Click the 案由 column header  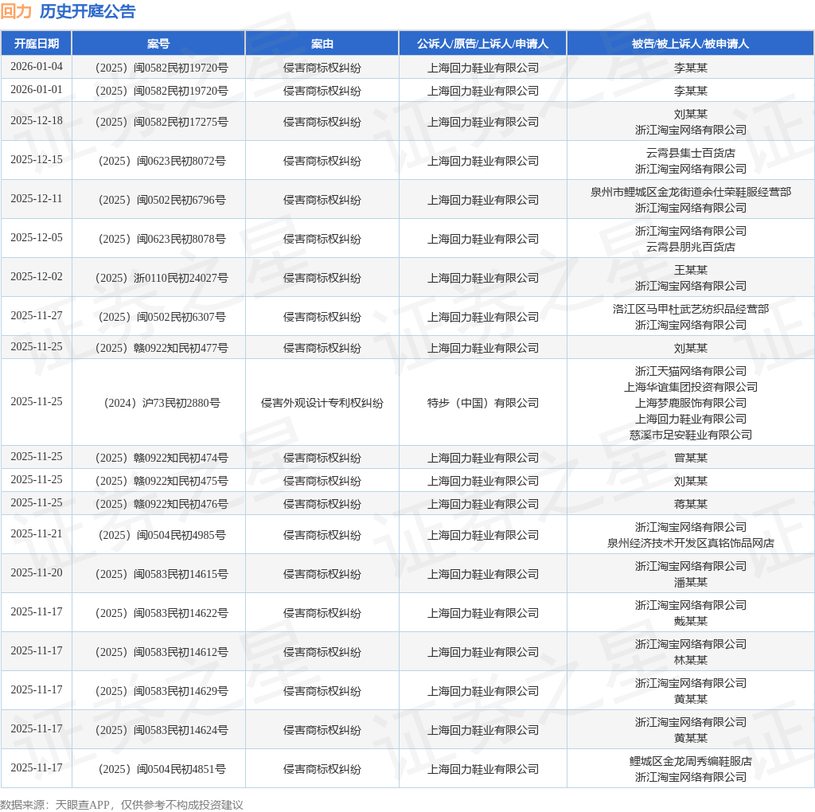322,44
